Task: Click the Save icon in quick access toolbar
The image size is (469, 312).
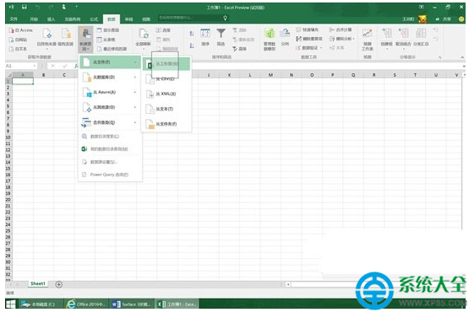Action: [x=25, y=7]
